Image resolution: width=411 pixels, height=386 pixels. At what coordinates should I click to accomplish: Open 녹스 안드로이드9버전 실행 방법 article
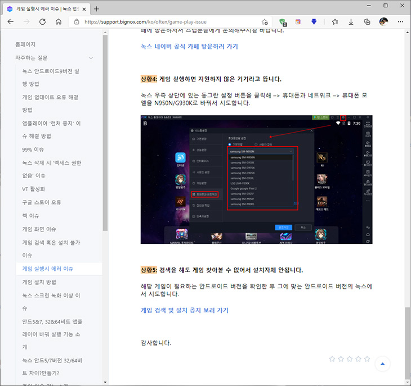tap(51, 78)
